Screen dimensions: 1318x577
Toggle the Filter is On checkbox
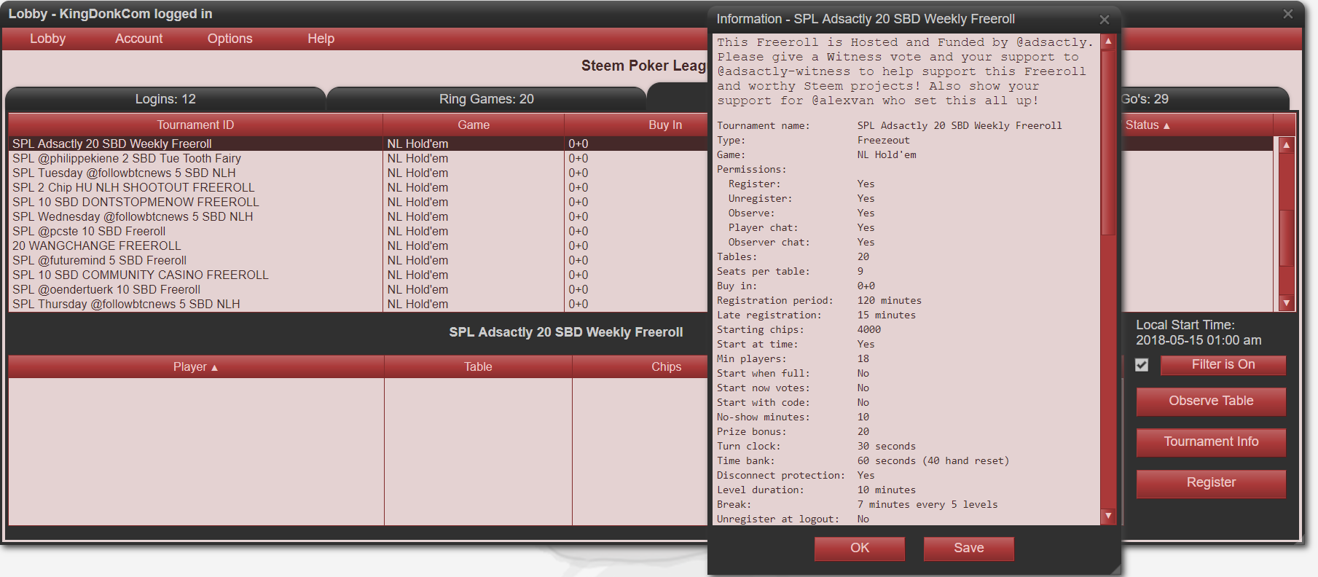coord(1142,365)
